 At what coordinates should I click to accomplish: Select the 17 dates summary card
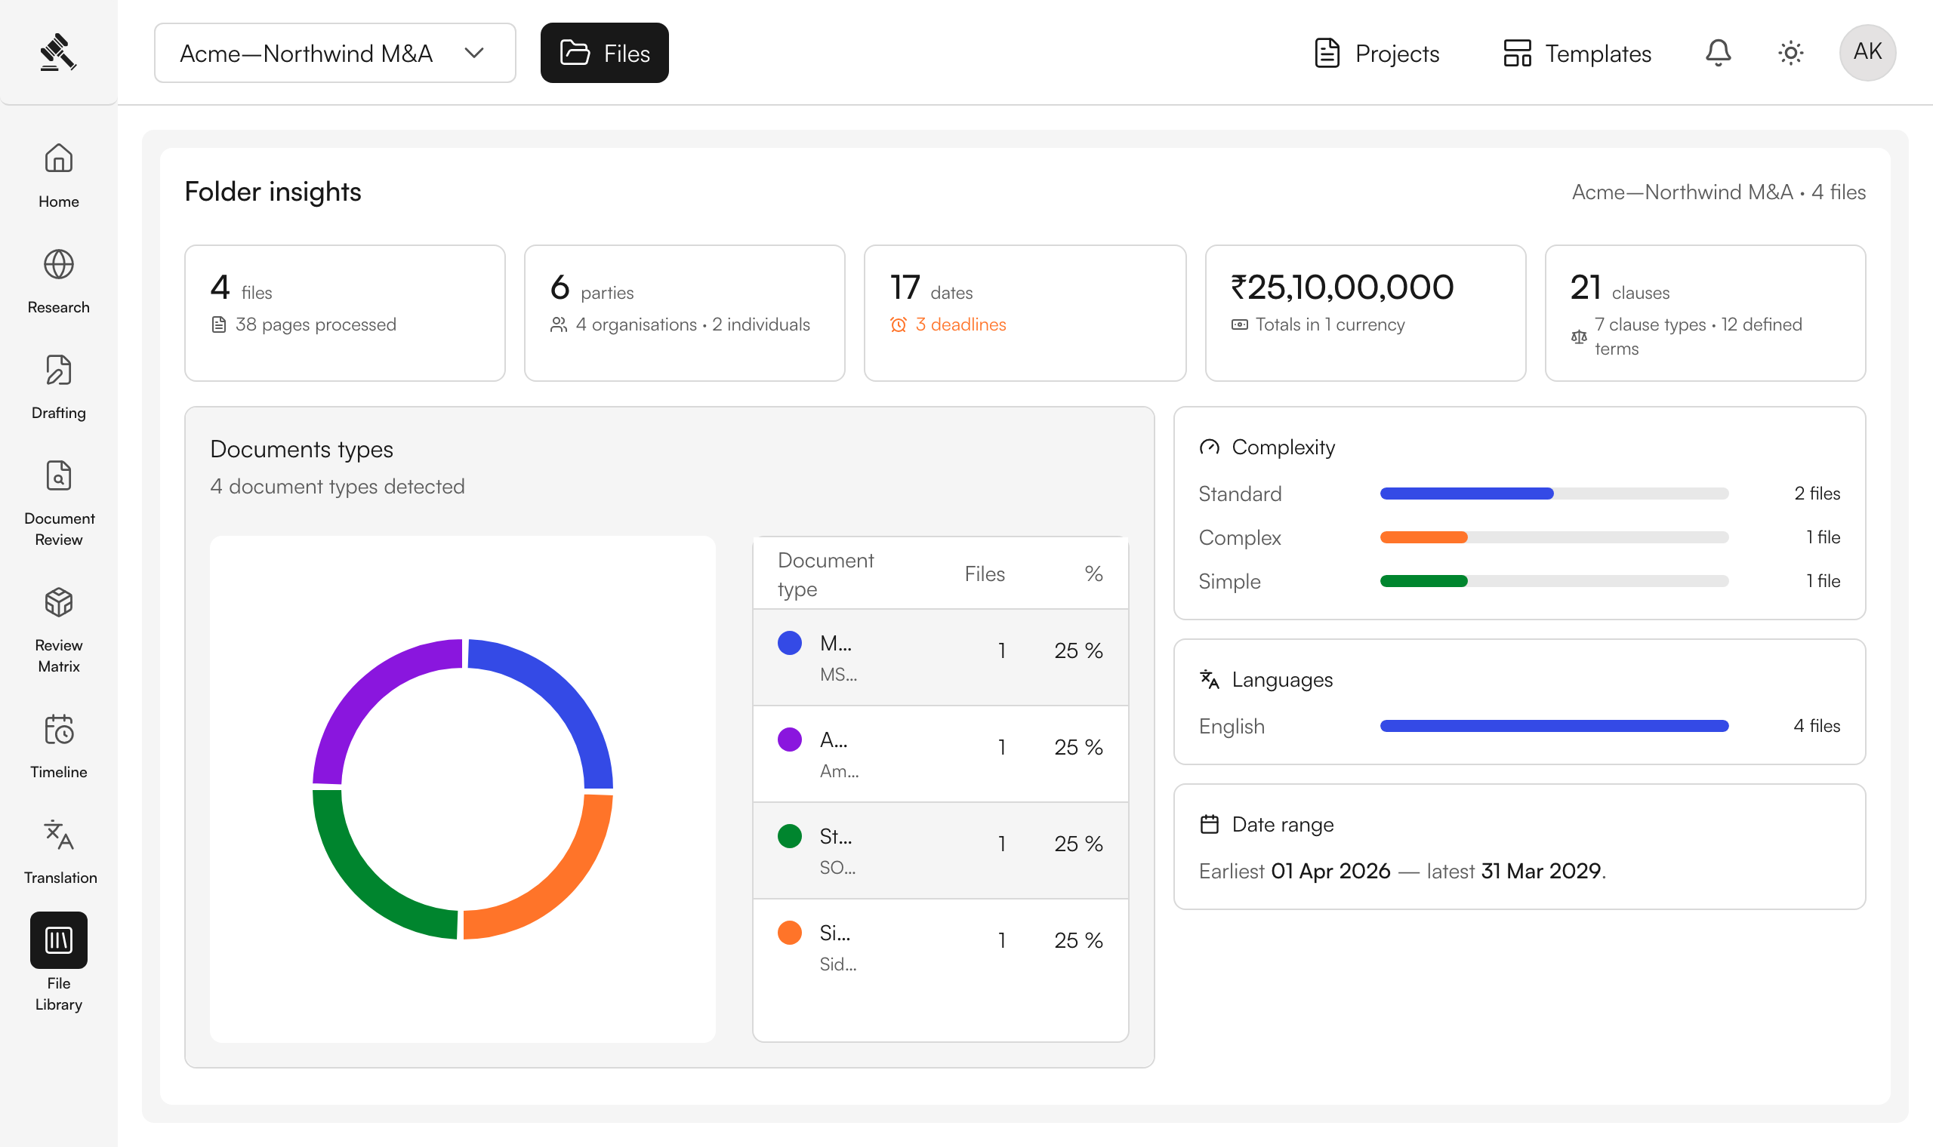[x=1025, y=313]
